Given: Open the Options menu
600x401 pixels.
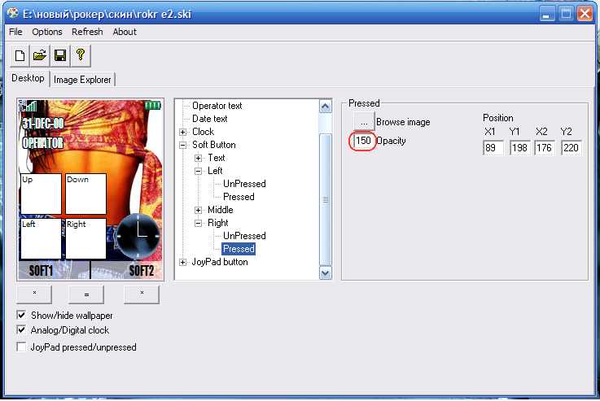Looking at the screenshot, I should pos(47,32).
